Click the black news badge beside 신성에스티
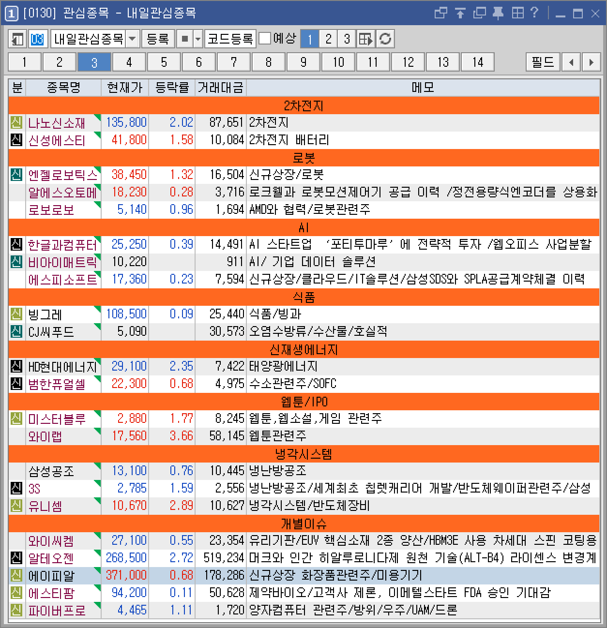The height and width of the screenshot is (628, 607). 16,140
